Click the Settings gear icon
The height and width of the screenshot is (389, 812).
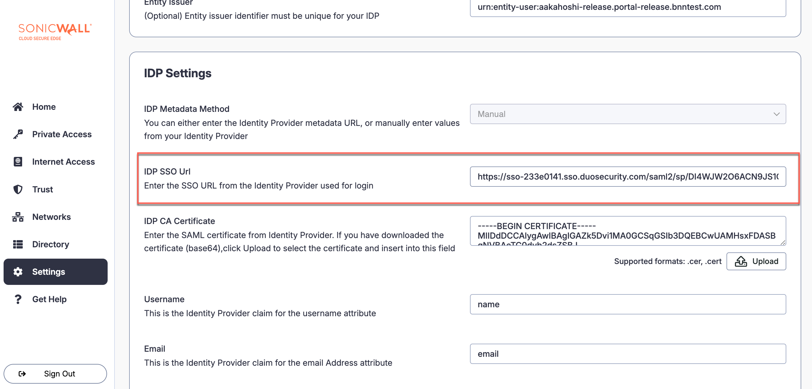point(18,272)
